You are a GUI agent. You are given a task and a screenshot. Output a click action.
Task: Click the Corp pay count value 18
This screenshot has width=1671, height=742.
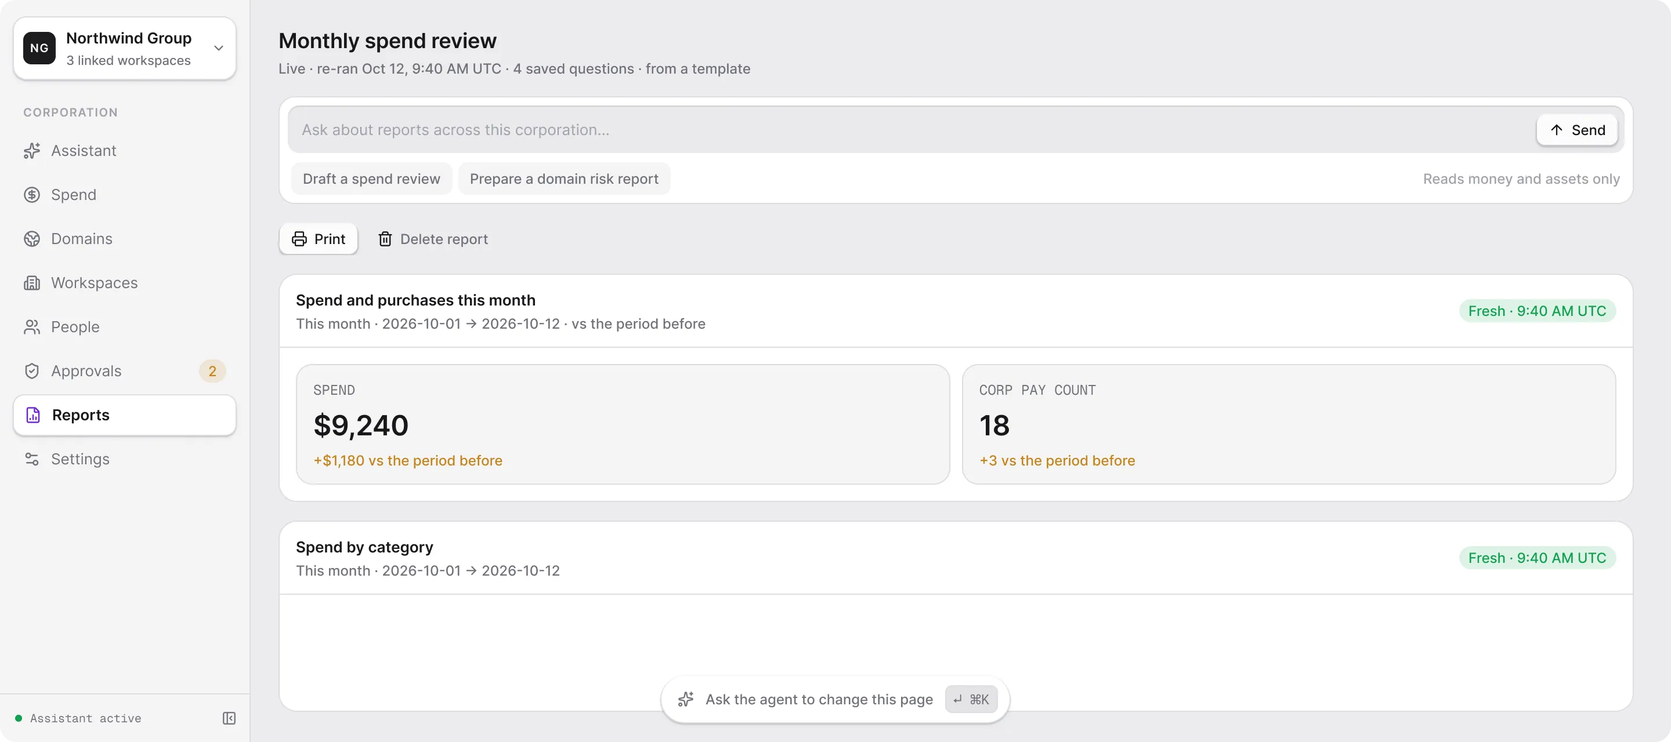994,425
